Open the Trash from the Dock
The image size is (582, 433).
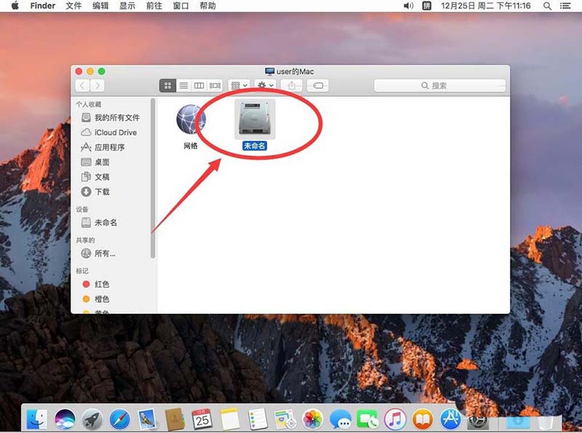546,421
